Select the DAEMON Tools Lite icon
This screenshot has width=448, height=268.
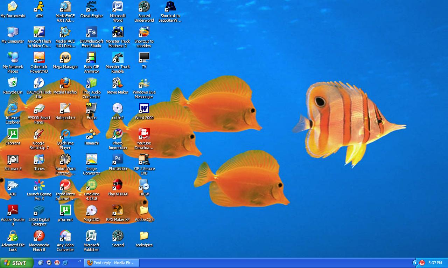(x=39, y=83)
